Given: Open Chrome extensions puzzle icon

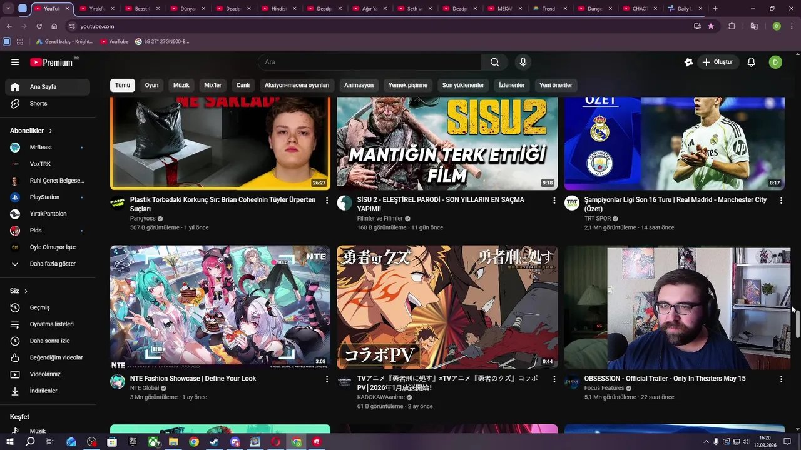Looking at the screenshot, I should coord(732,26).
